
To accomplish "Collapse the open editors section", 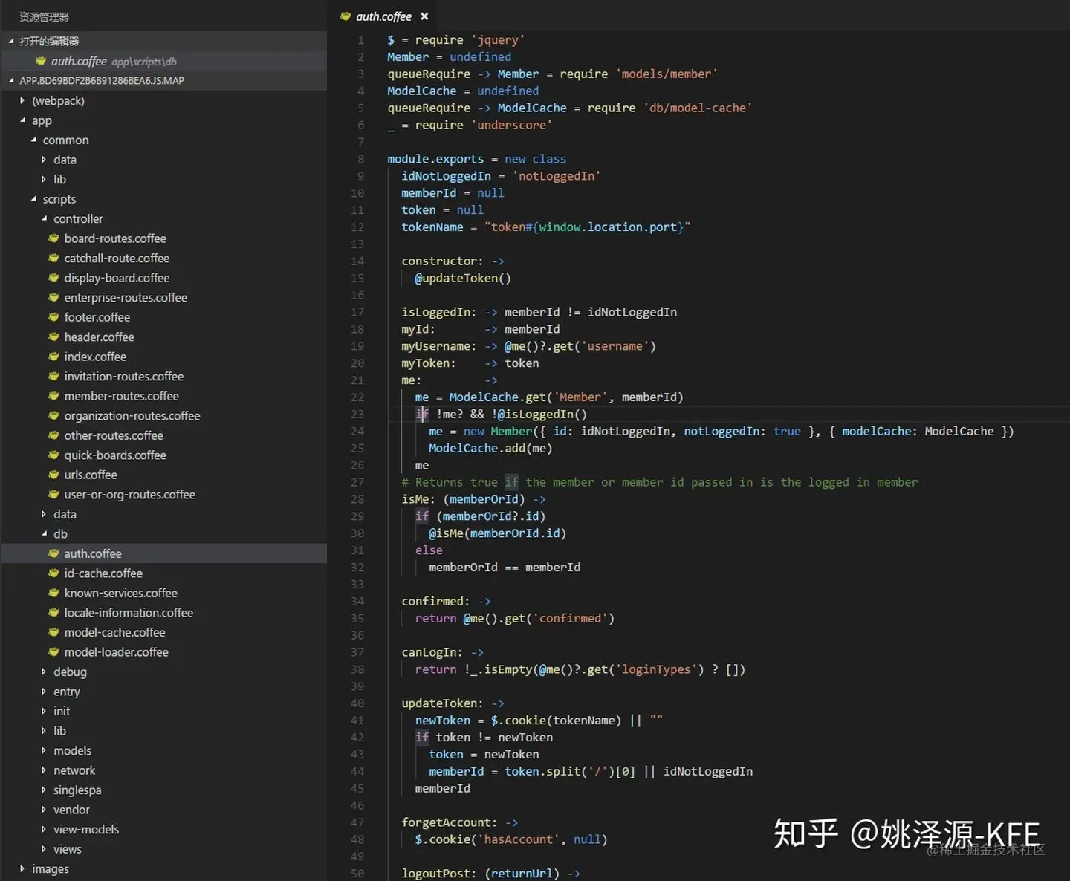I will (11, 41).
